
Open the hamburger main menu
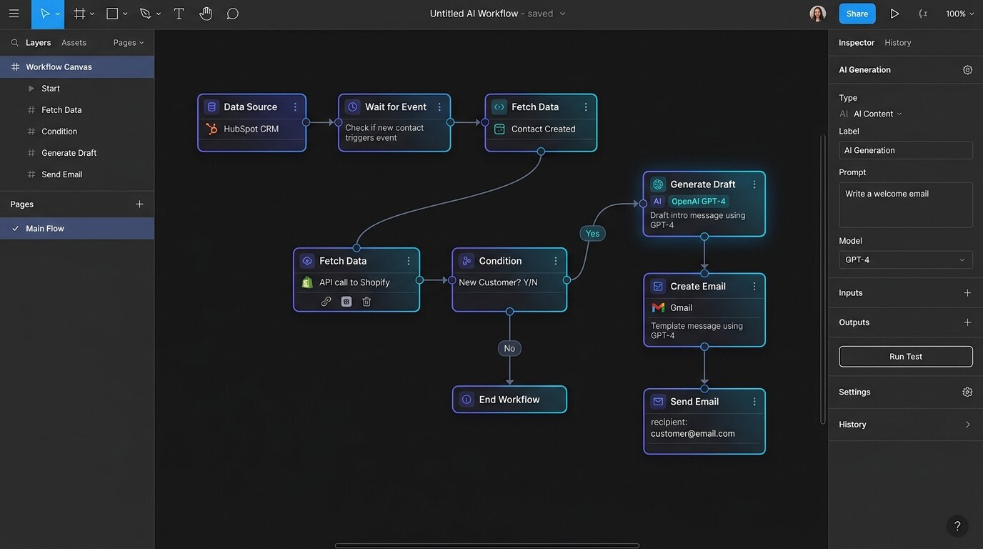[14, 14]
